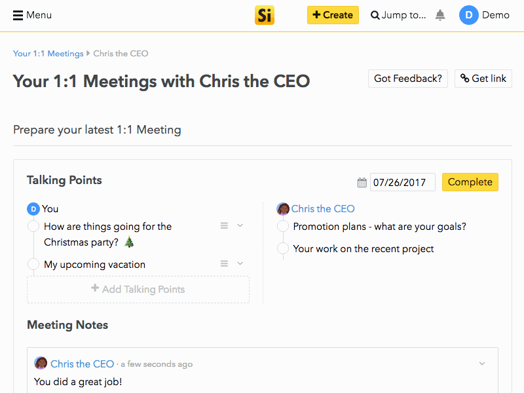Screen dimensions: 524x393
Task: Click the calendar icon near the date
Action: tap(362, 182)
